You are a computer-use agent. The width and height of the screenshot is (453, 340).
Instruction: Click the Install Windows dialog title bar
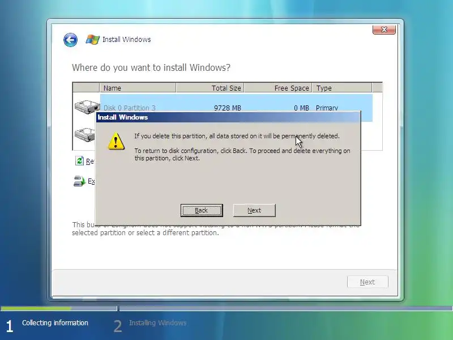click(x=228, y=117)
